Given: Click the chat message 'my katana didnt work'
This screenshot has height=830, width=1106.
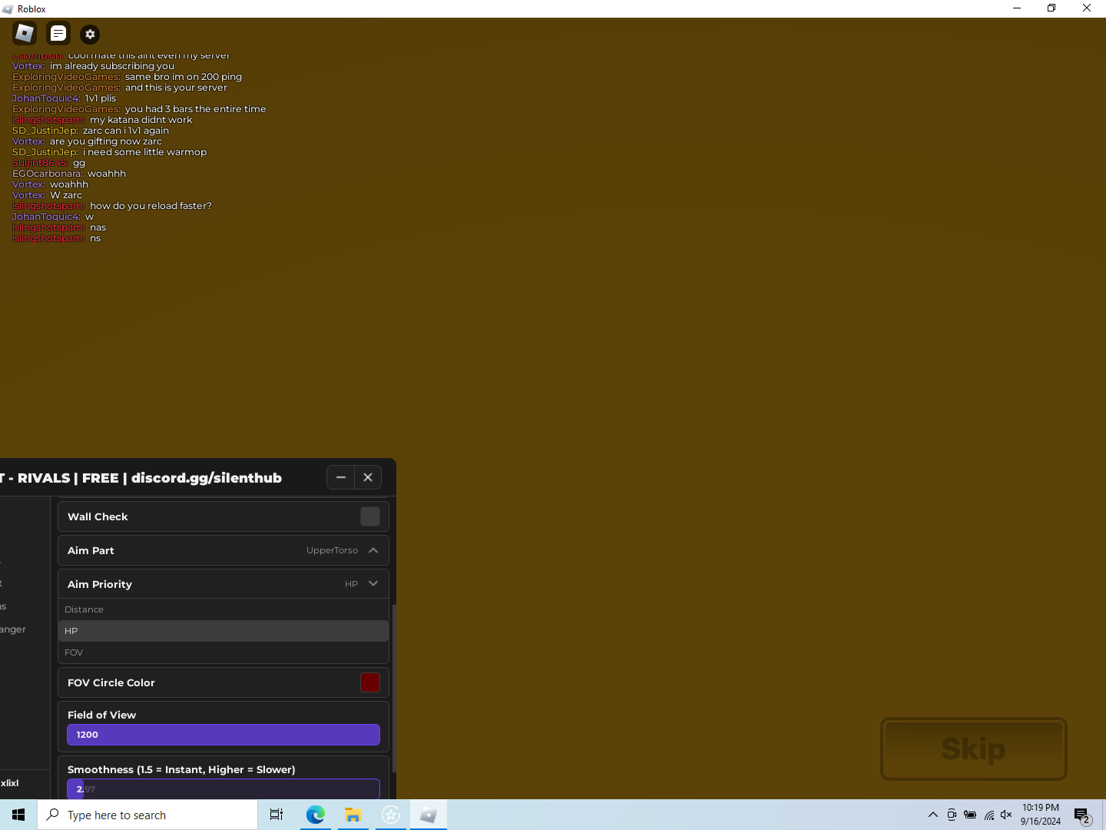Looking at the screenshot, I should 141,120.
